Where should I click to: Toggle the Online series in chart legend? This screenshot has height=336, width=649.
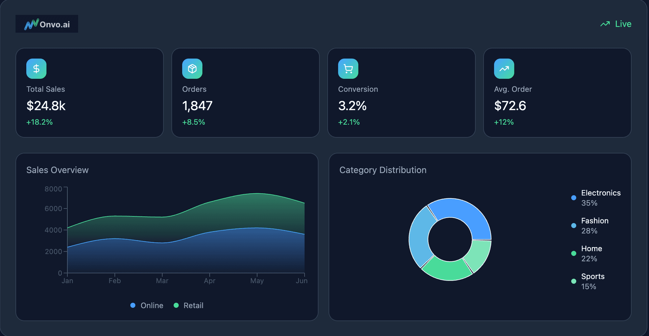pos(147,305)
